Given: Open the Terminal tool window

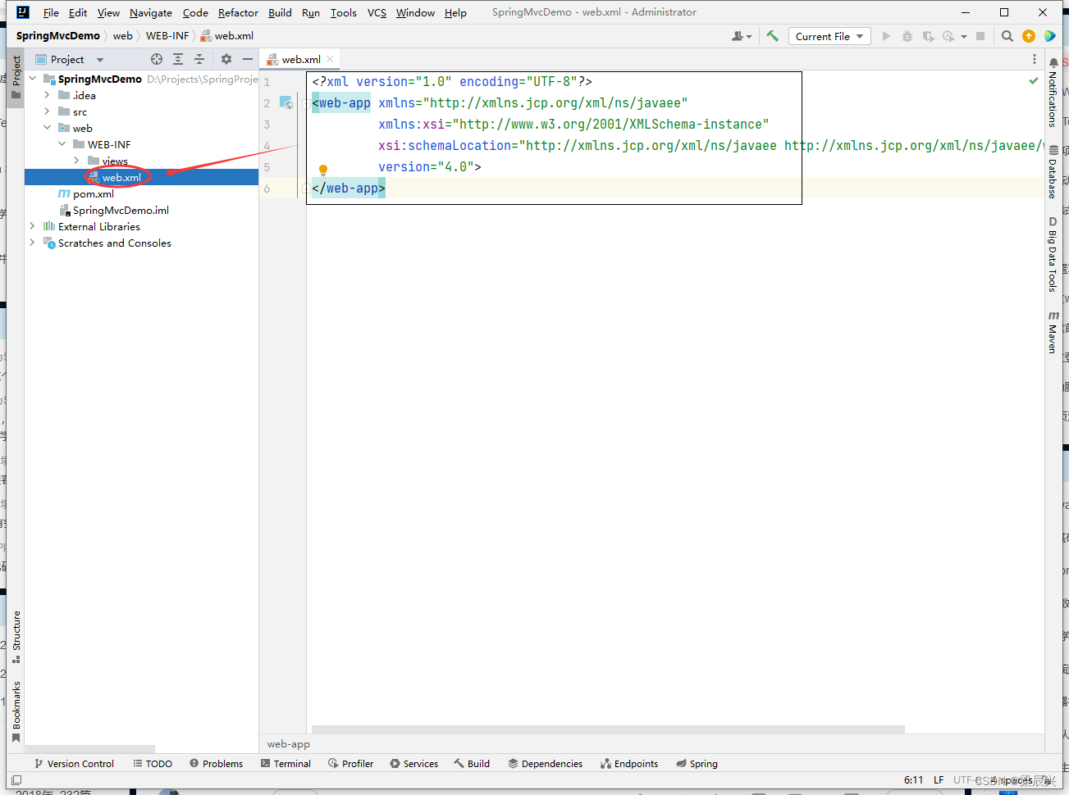Looking at the screenshot, I should [x=286, y=763].
